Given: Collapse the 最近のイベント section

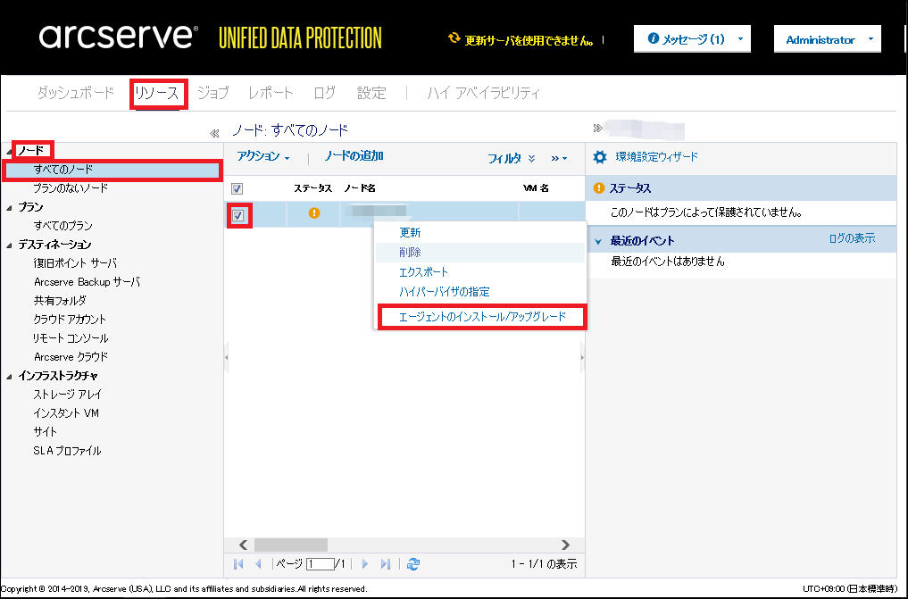Looking at the screenshot, I should pos(598,242).
